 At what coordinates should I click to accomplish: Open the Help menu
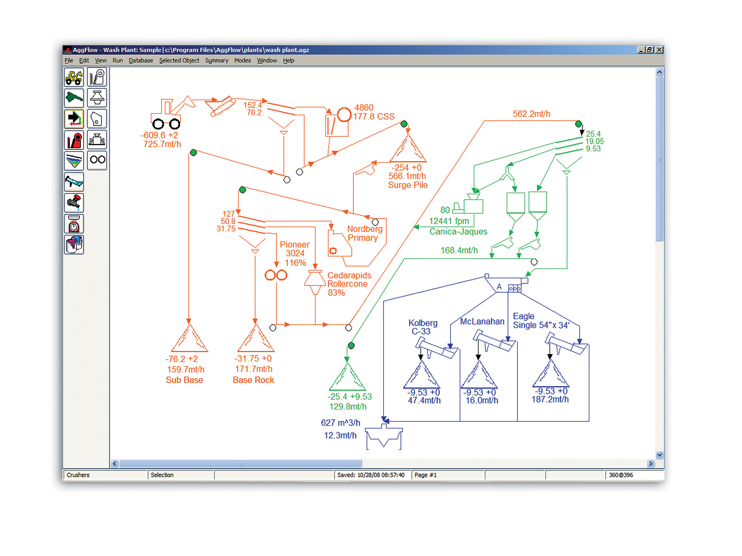pyautogui.click(x=289, y=60)
